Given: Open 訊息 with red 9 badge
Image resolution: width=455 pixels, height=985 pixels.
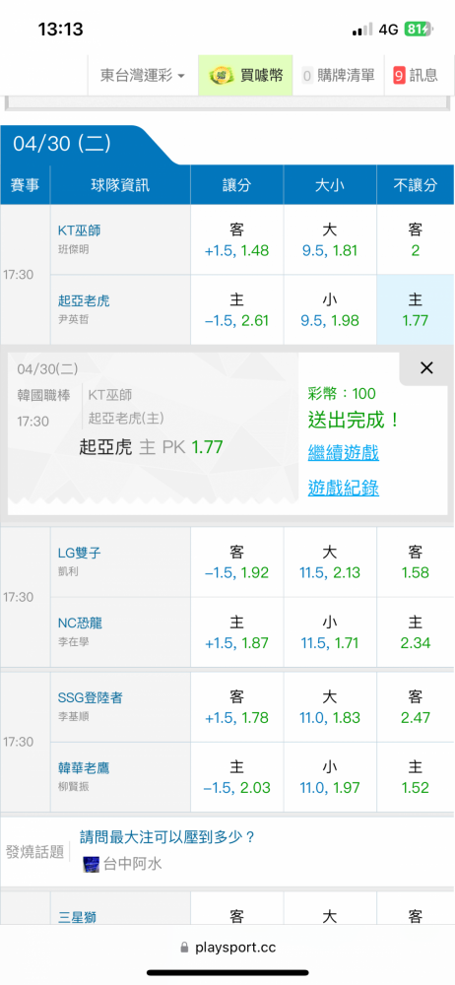Looking at the screenshot, I should point(416,76).
